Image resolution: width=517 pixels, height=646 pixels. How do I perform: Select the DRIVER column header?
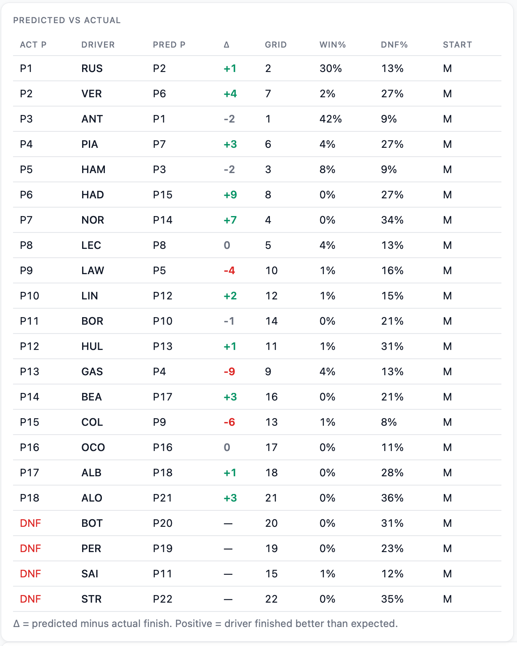pyautogui.click(x=98, y=45)
